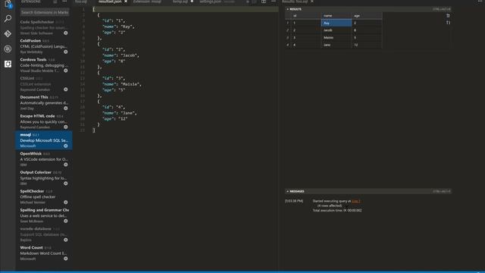
Task: Click the Line 1 link in Messages
Action: 355,201
